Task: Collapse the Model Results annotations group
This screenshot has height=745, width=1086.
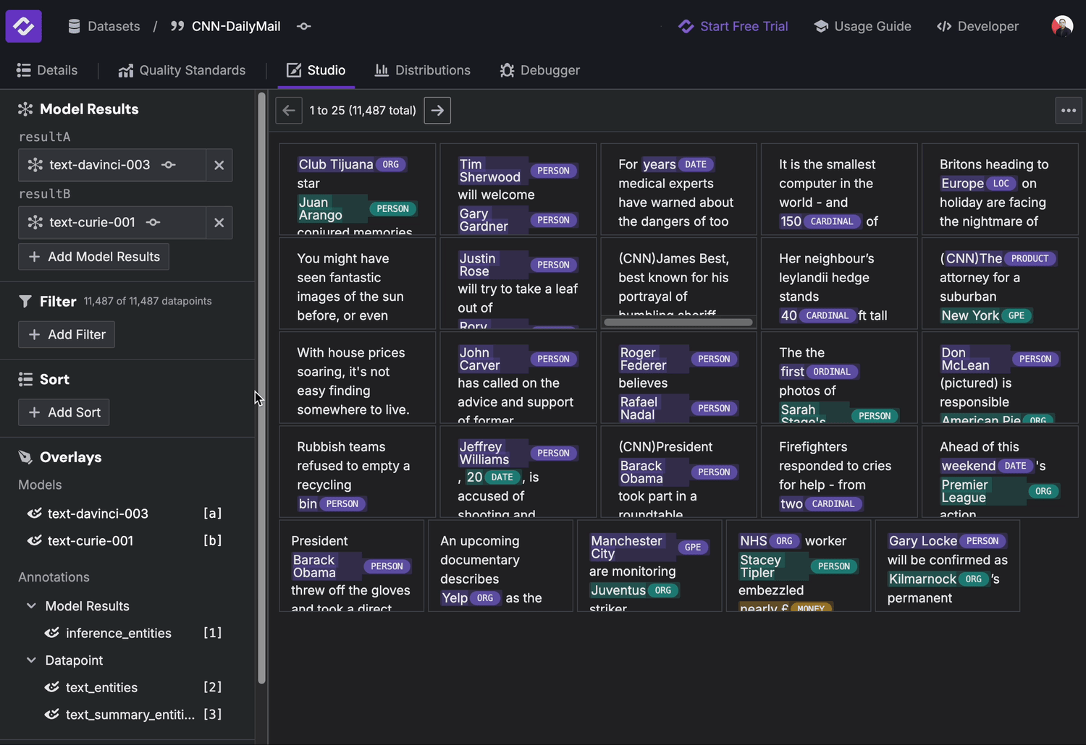Action: click(x=30, y=606)
